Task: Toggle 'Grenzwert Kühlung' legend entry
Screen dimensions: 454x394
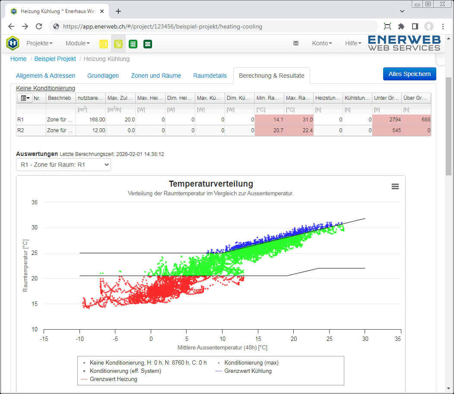Action: click(248, 371)
